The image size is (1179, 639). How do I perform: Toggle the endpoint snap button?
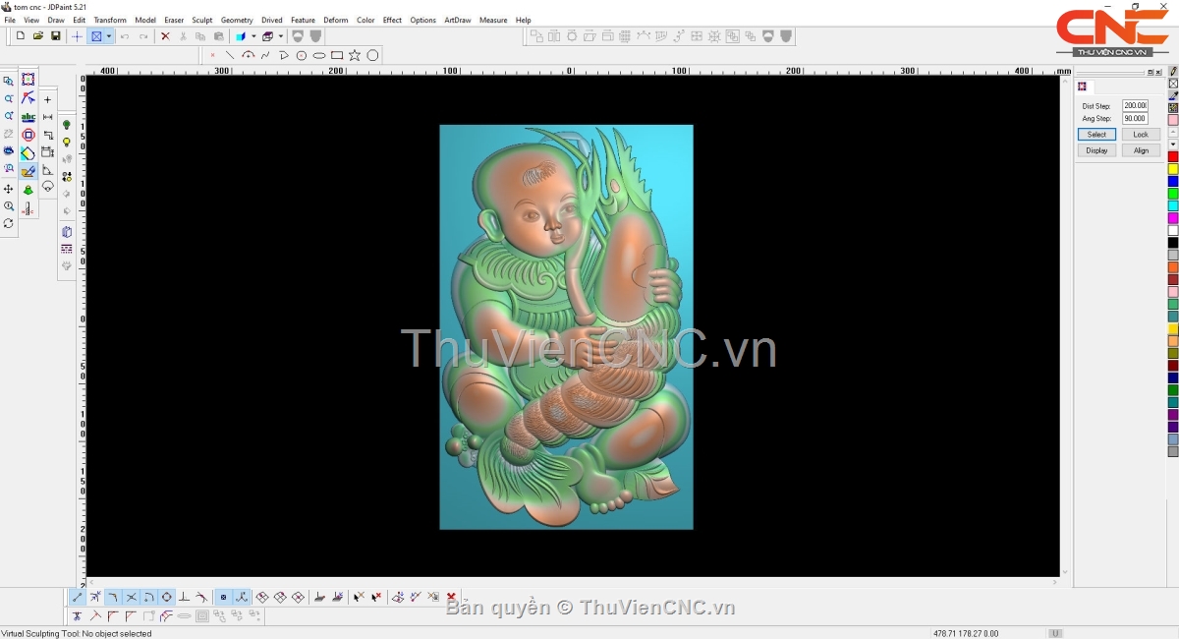point(78,597)
